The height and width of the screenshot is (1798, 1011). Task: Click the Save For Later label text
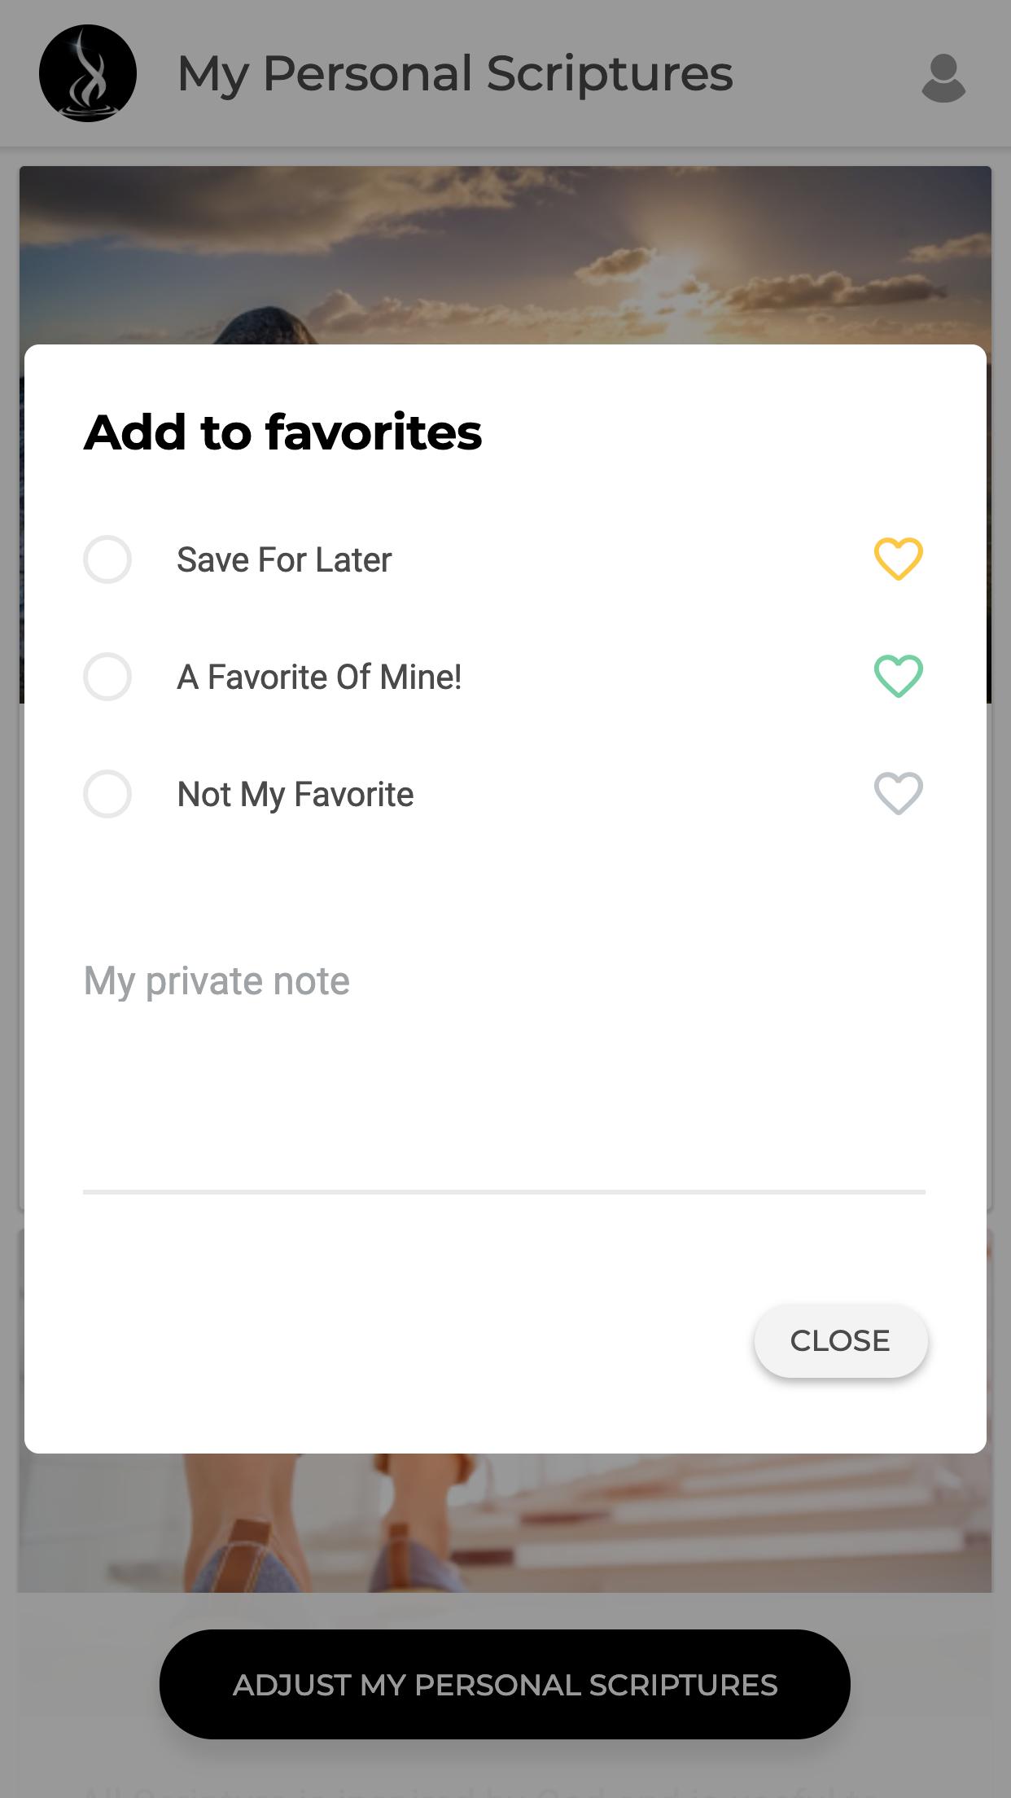click(x=284, y=560)
